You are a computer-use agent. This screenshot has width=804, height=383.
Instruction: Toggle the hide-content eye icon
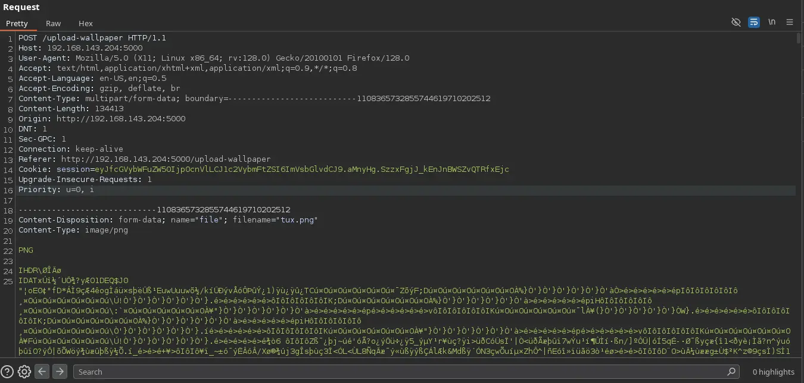736,22
